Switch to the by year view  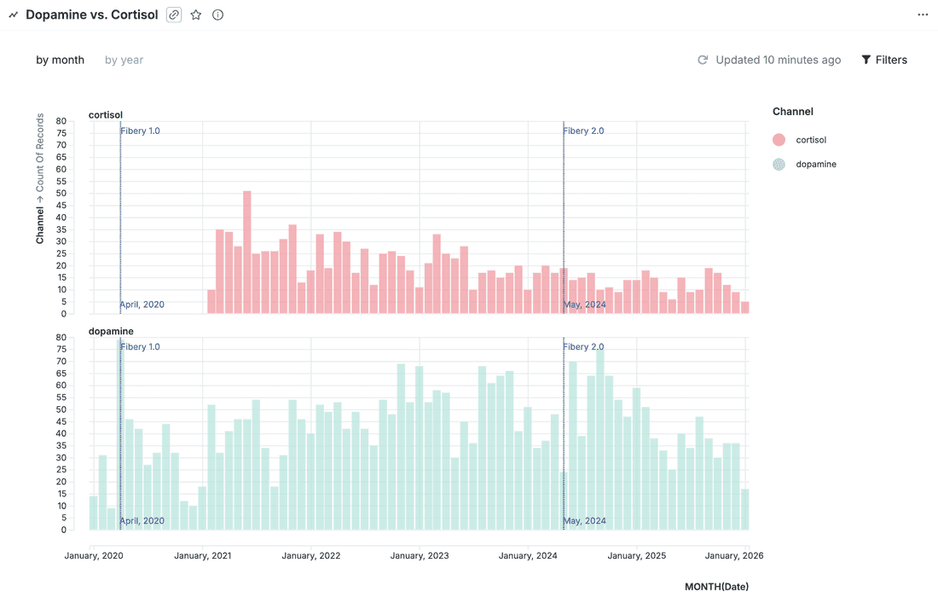(124, 60)
